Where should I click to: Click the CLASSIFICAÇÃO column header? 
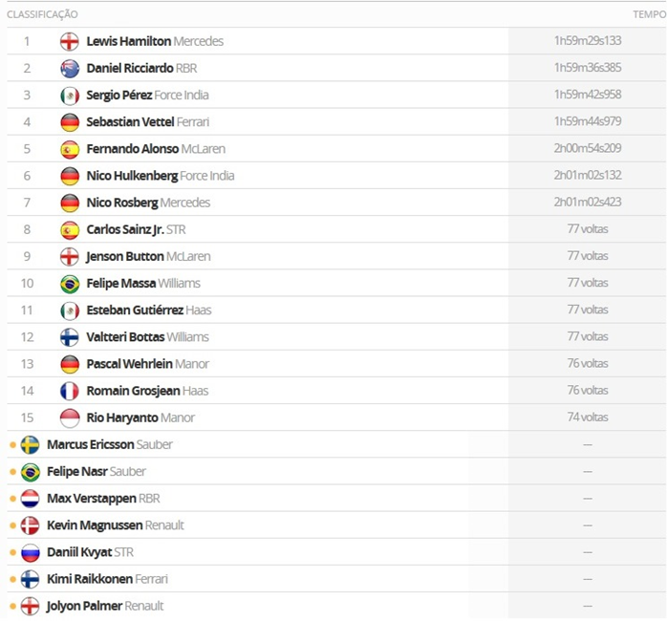pyautogui.click(x=42, y=14)
